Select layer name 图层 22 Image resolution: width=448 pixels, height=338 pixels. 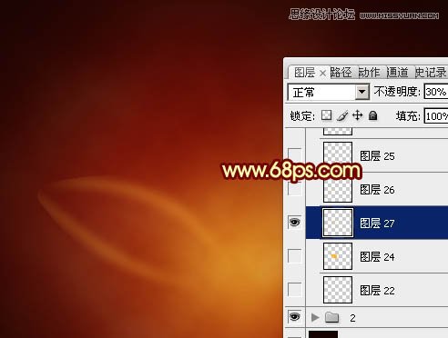click(377, 291)
